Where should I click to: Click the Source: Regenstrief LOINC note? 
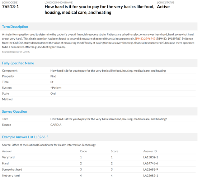tap(16, 52)
